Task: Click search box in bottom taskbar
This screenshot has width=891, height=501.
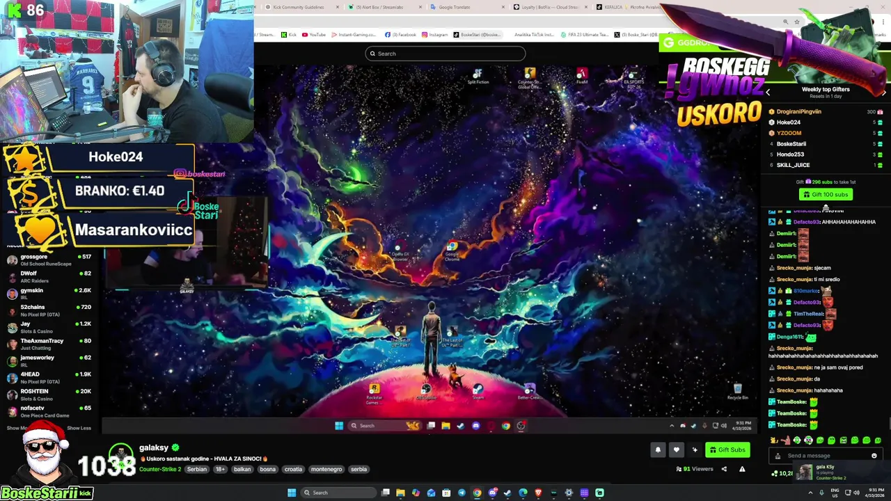Action: coord(338,493)
